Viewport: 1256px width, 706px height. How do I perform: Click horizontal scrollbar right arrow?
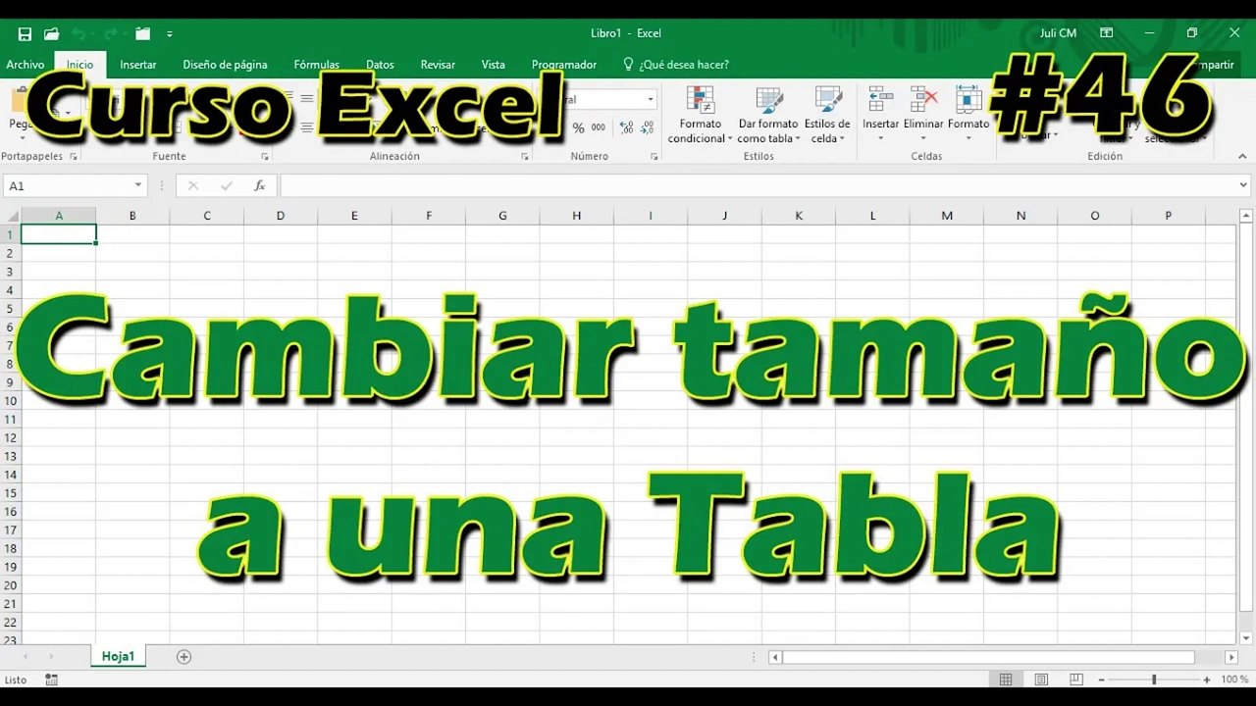(1230, 657)
